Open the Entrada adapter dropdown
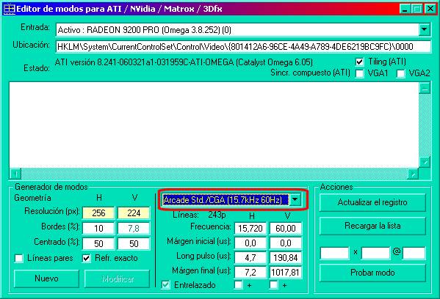This screenshot has width=440, height=299. click(425, 29)
